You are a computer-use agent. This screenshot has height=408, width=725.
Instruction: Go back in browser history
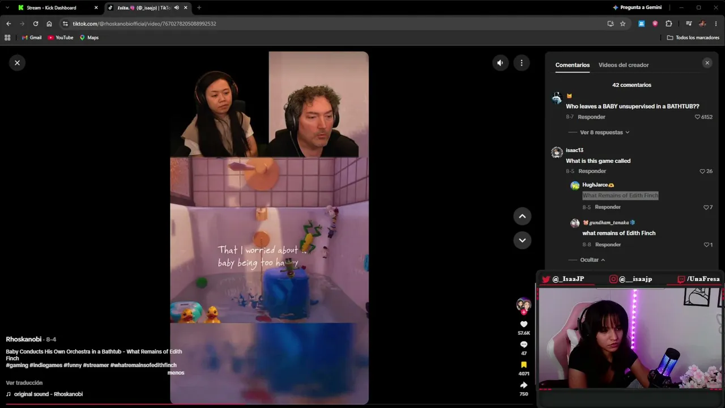[8, 24]
